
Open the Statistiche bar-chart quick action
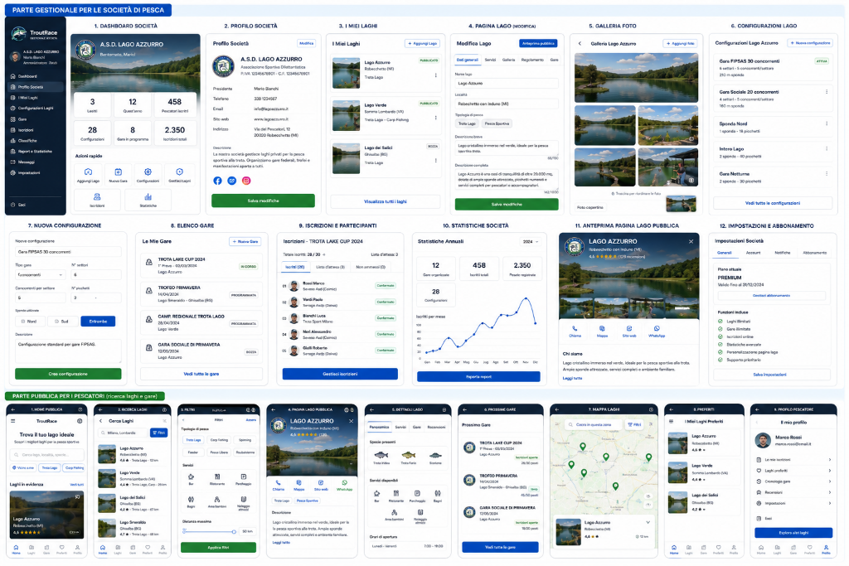tap(148, 197)
